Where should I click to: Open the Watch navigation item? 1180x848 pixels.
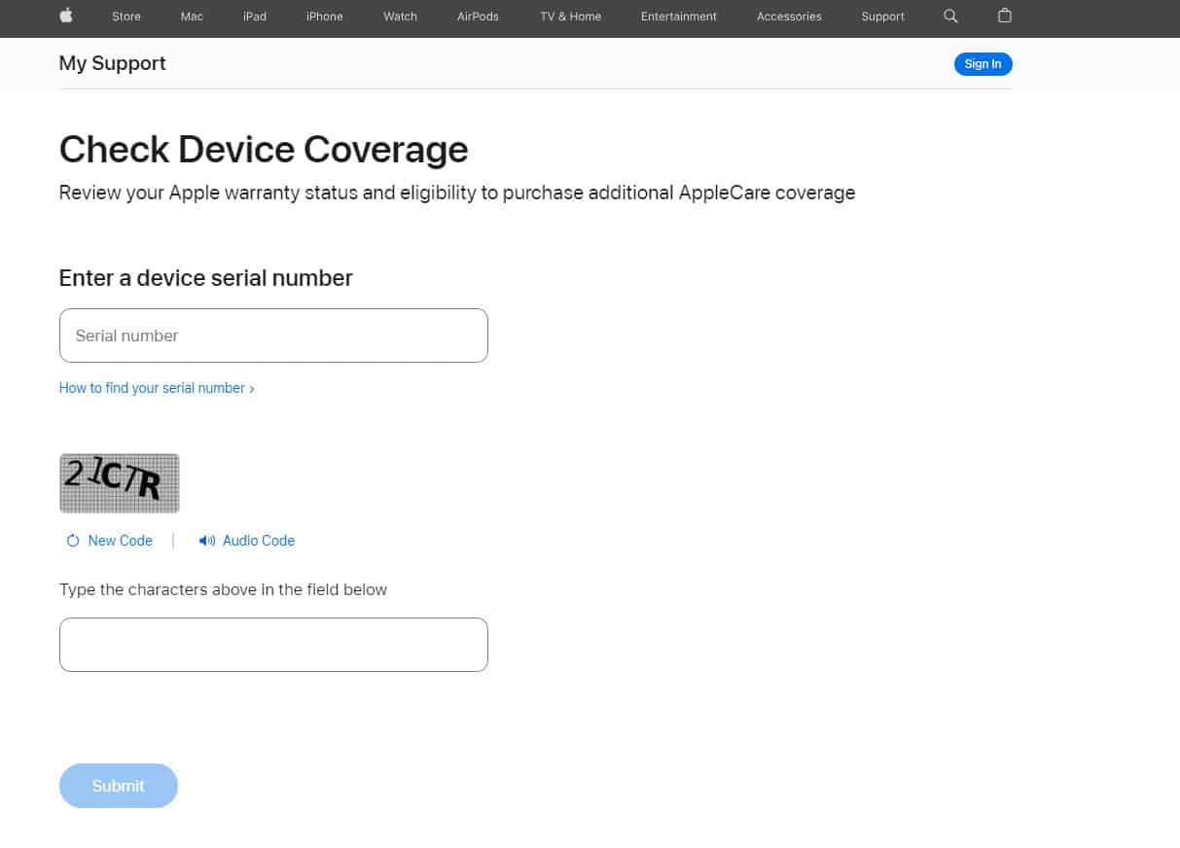[400, 17]
